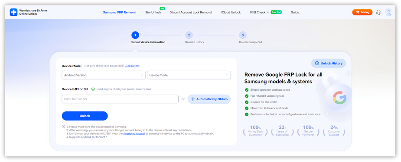Click the 100% Secure Payments badge

[x=308, y=130]
